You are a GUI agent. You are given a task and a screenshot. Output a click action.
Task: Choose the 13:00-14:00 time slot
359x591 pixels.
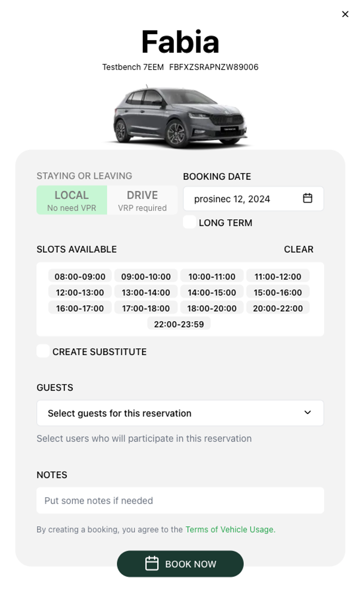point(146,292)
